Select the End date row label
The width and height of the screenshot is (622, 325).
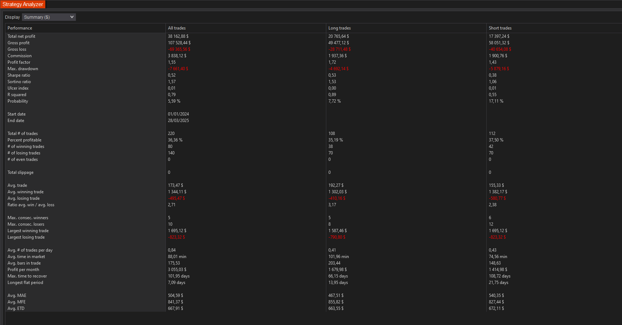[x=16, y=121]
